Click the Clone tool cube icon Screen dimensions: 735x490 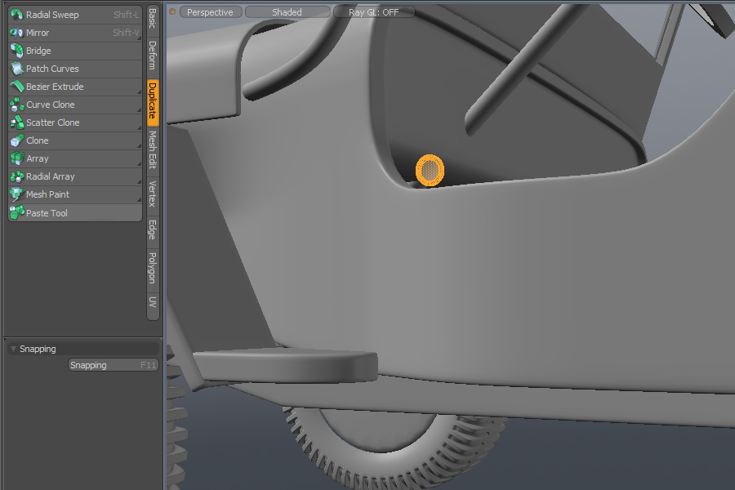point(17,140)
